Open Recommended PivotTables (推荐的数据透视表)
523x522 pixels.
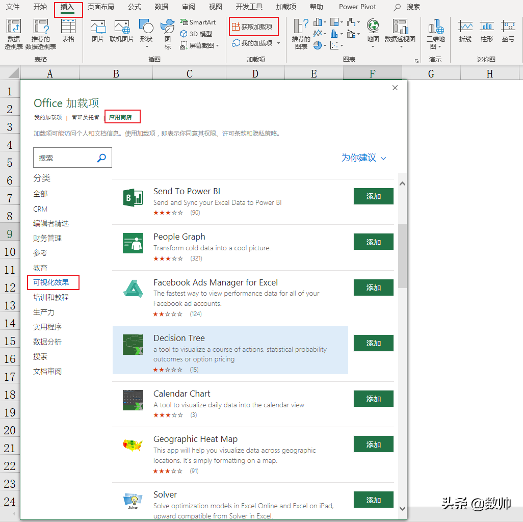point(41,34)
